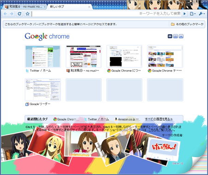This screenshot has height=175, width=208.
Task: Click the Chrome favicon beside Google Chrome テー…
Action: 149,71
